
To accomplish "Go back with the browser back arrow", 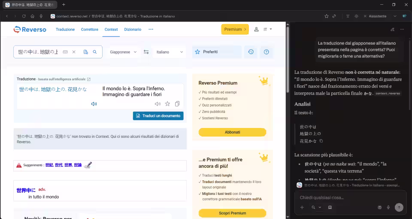I will 7,16.
